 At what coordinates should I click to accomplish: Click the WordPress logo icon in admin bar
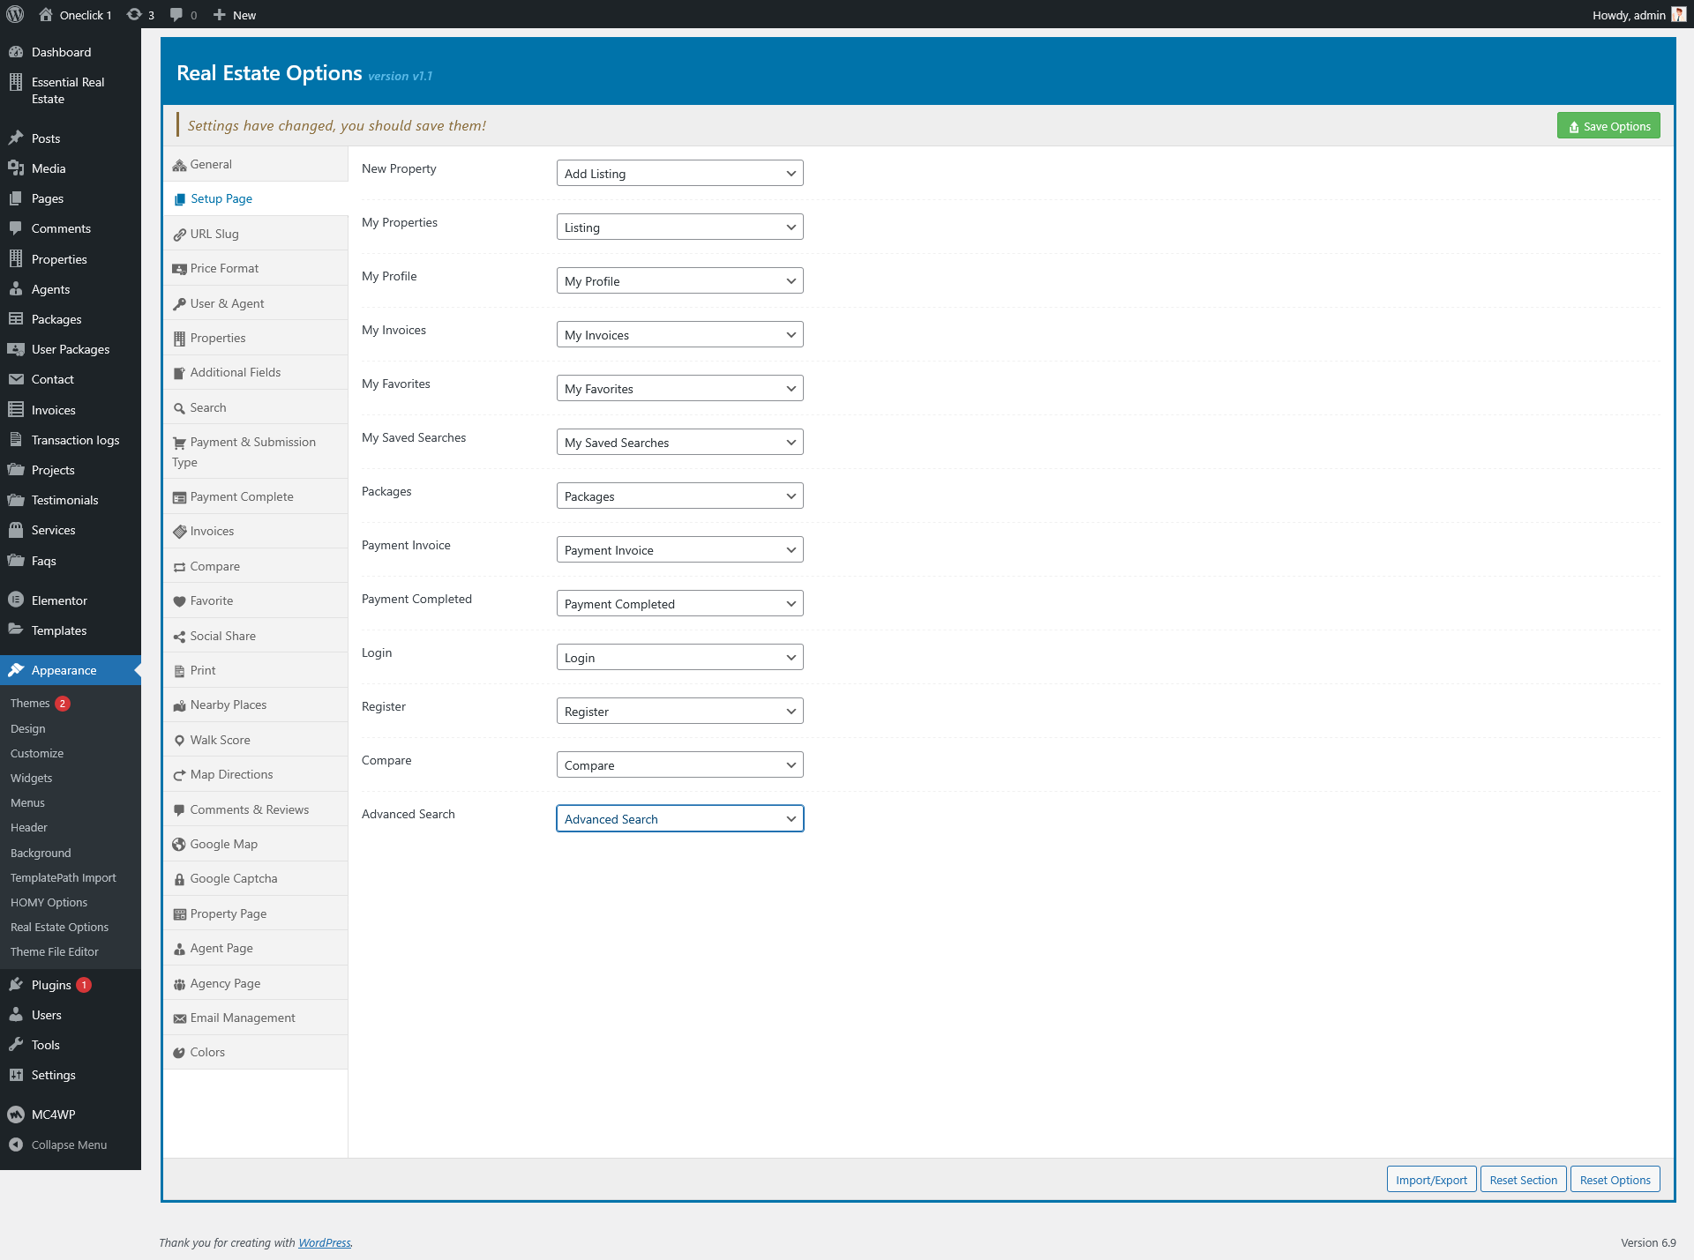(x=15, y=15)
